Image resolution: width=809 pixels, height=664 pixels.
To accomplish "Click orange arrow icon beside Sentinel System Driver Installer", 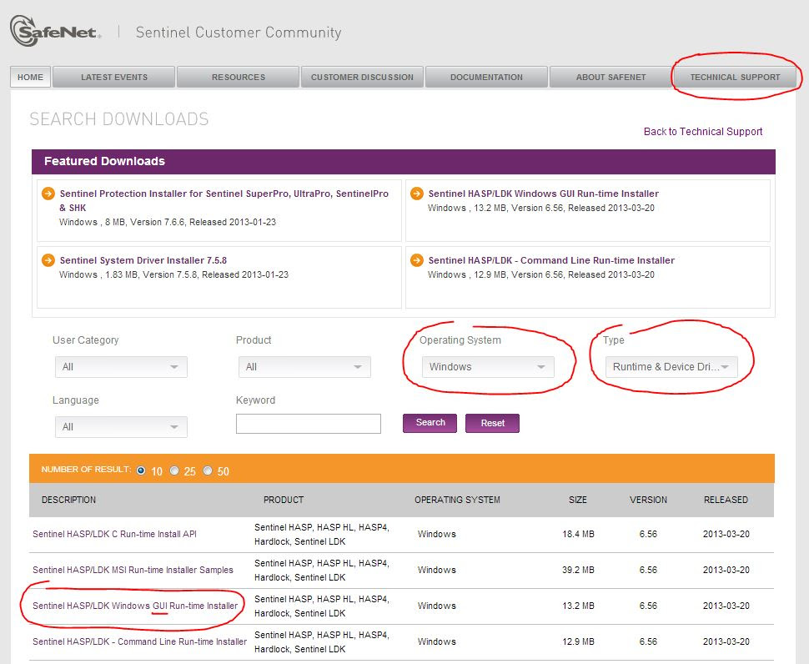I will pos(48,260).
